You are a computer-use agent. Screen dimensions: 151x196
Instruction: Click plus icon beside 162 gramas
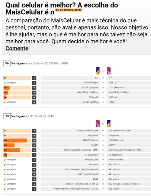[34, 135]
